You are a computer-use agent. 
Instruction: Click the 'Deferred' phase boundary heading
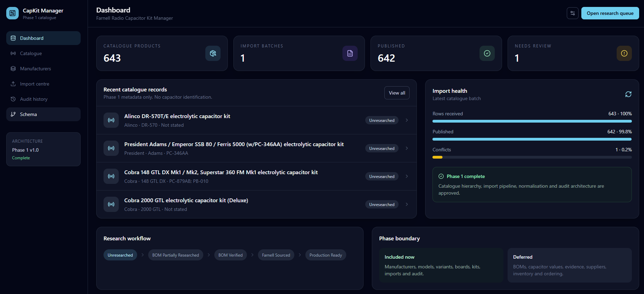point(523,257)
